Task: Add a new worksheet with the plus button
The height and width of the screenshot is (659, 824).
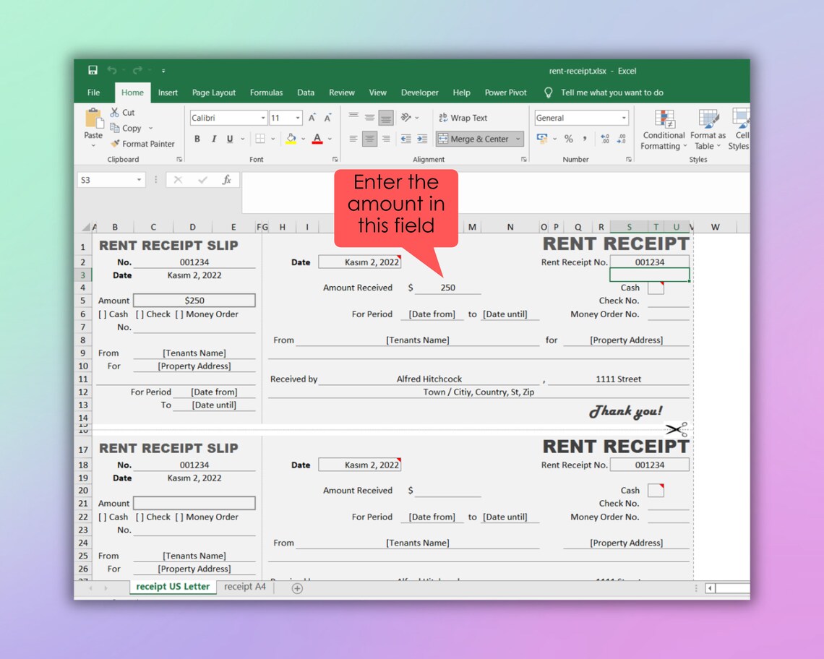Action: click(296, 587)
